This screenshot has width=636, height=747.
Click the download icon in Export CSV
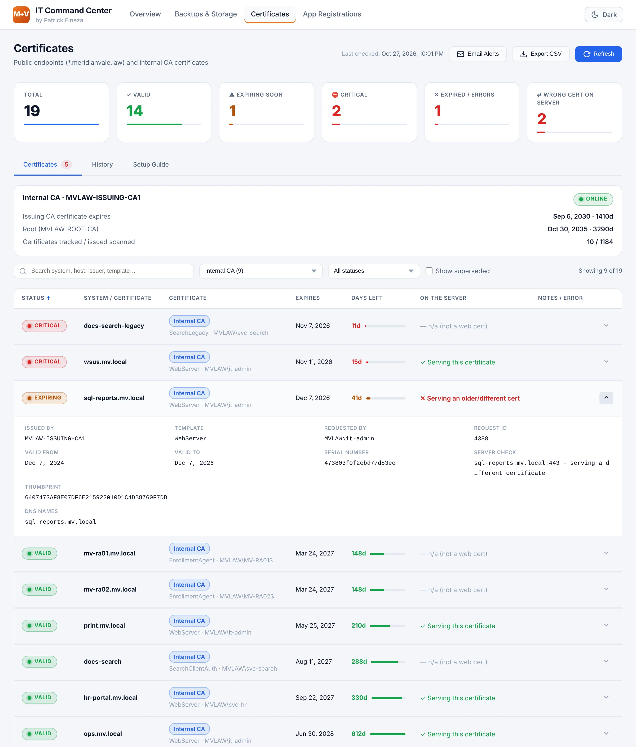524,54
